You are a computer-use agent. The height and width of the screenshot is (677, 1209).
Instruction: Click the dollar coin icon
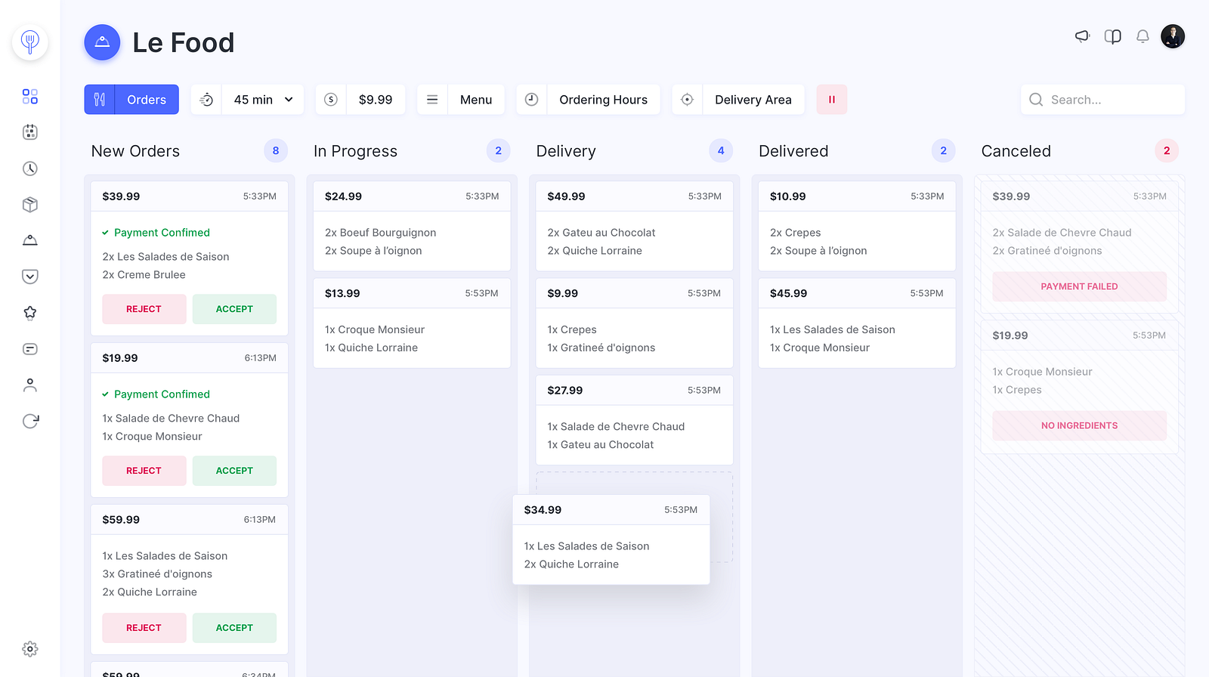click(x=331, y=100)
